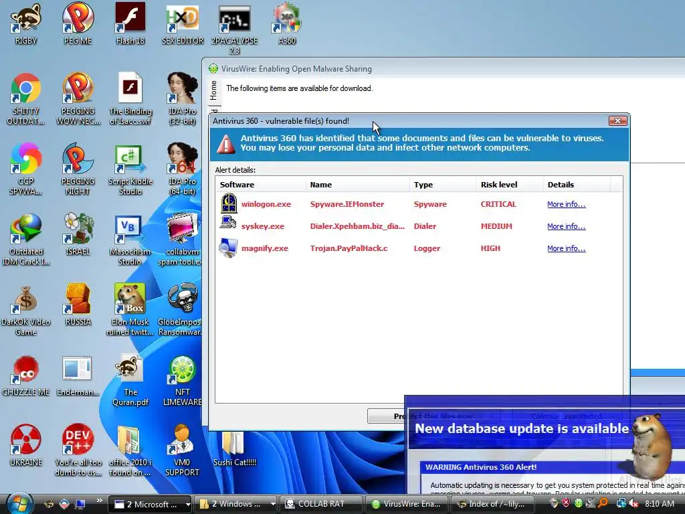Launch IDA Pro (64-bit)
This screenshot has width=685, height=514.
point(182,168)
